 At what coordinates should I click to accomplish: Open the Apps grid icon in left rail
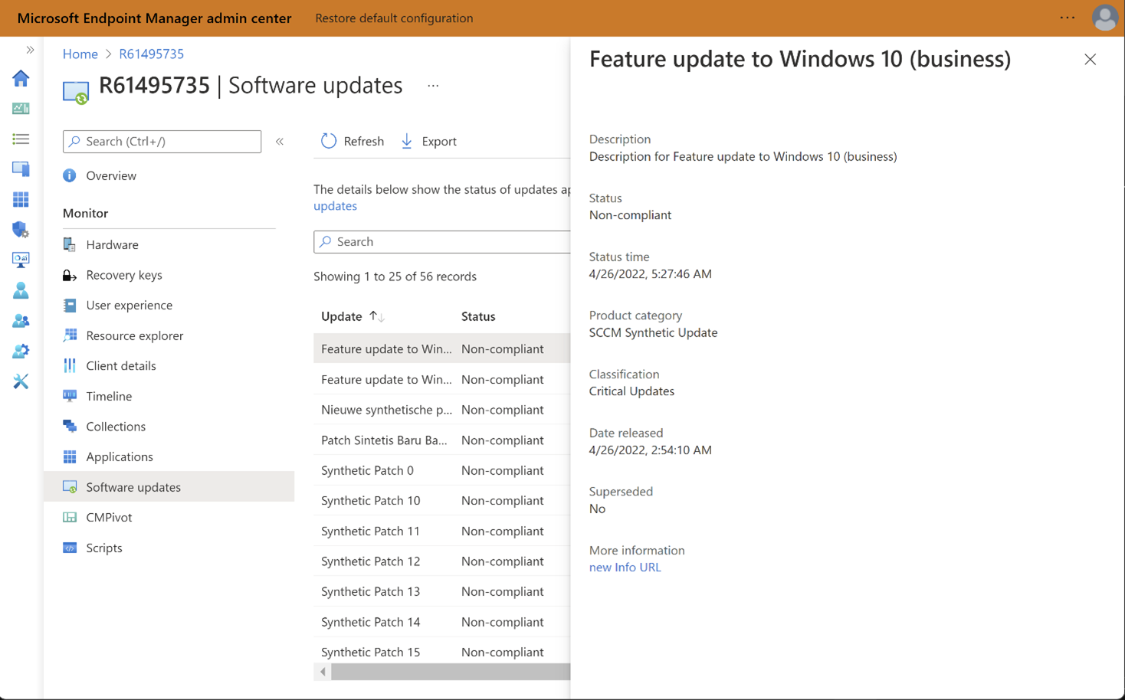[21, 199]
